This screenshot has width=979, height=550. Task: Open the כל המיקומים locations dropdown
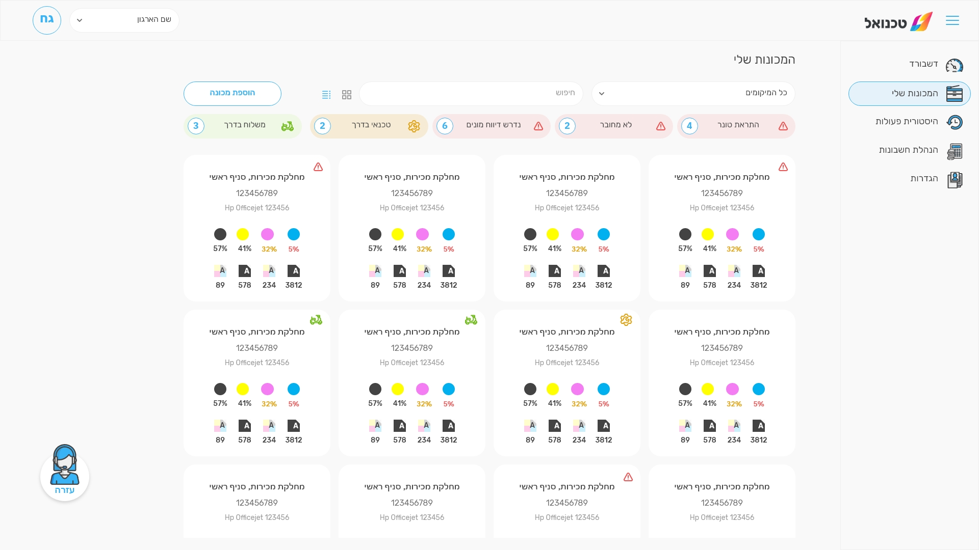pyautogui.click(x=693, y=94)
